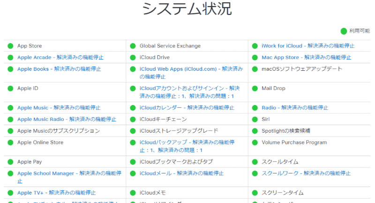
Task: Click the 利用可能 legend green dot
Action: [344, 31]
